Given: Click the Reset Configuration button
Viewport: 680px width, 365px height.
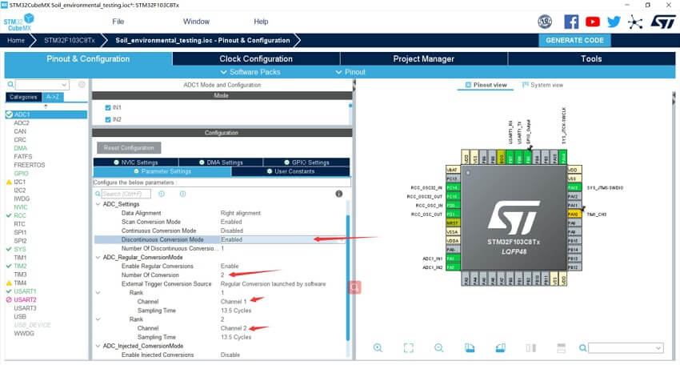Looking at the screenshot, I should (x=129, y=148).
